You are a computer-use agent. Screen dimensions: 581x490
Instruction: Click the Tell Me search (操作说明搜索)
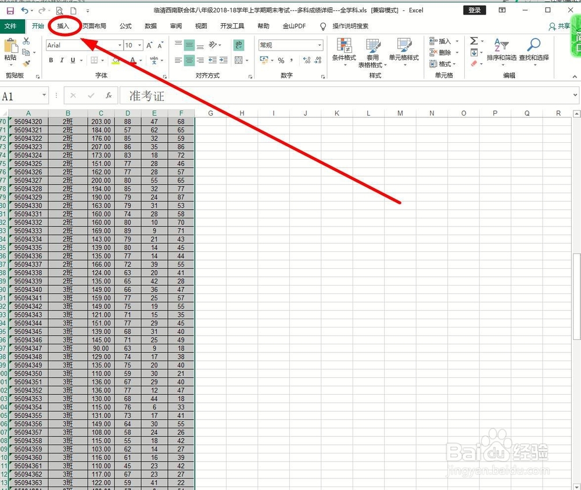[350, 26]
